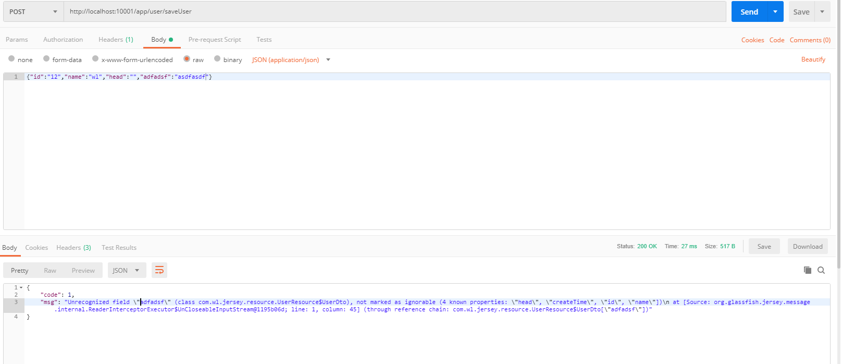Open the Authorization tab
Viewport: 842px width, 364px height.
[63, 40]
